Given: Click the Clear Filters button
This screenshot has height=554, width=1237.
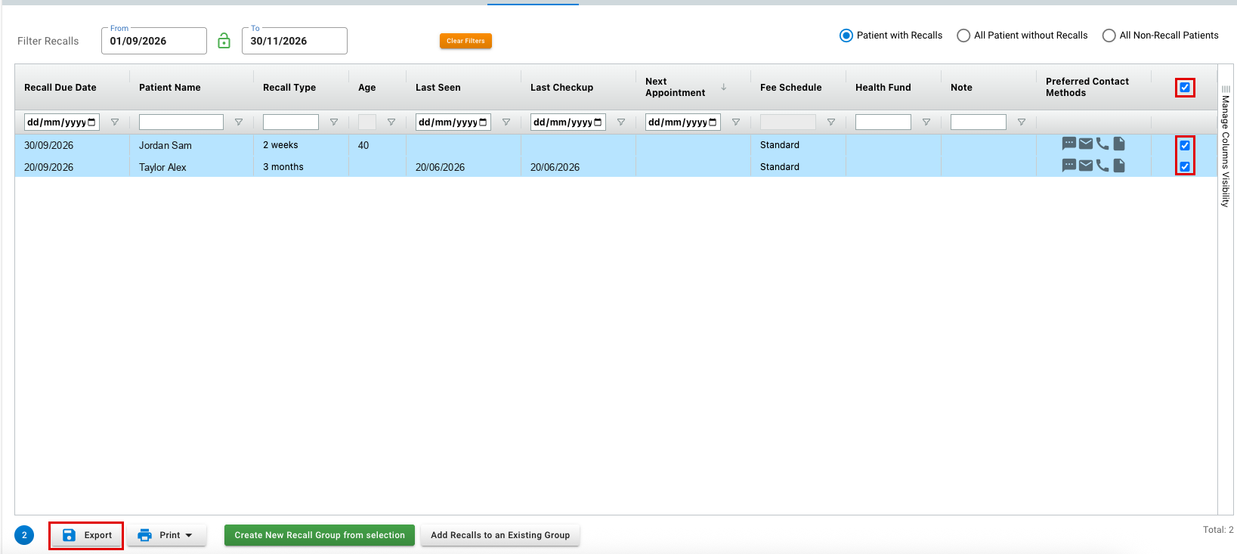Looking at the screenshot, I should pos(465,41).
